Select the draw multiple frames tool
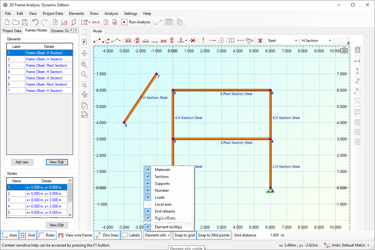 pos(106,41)
